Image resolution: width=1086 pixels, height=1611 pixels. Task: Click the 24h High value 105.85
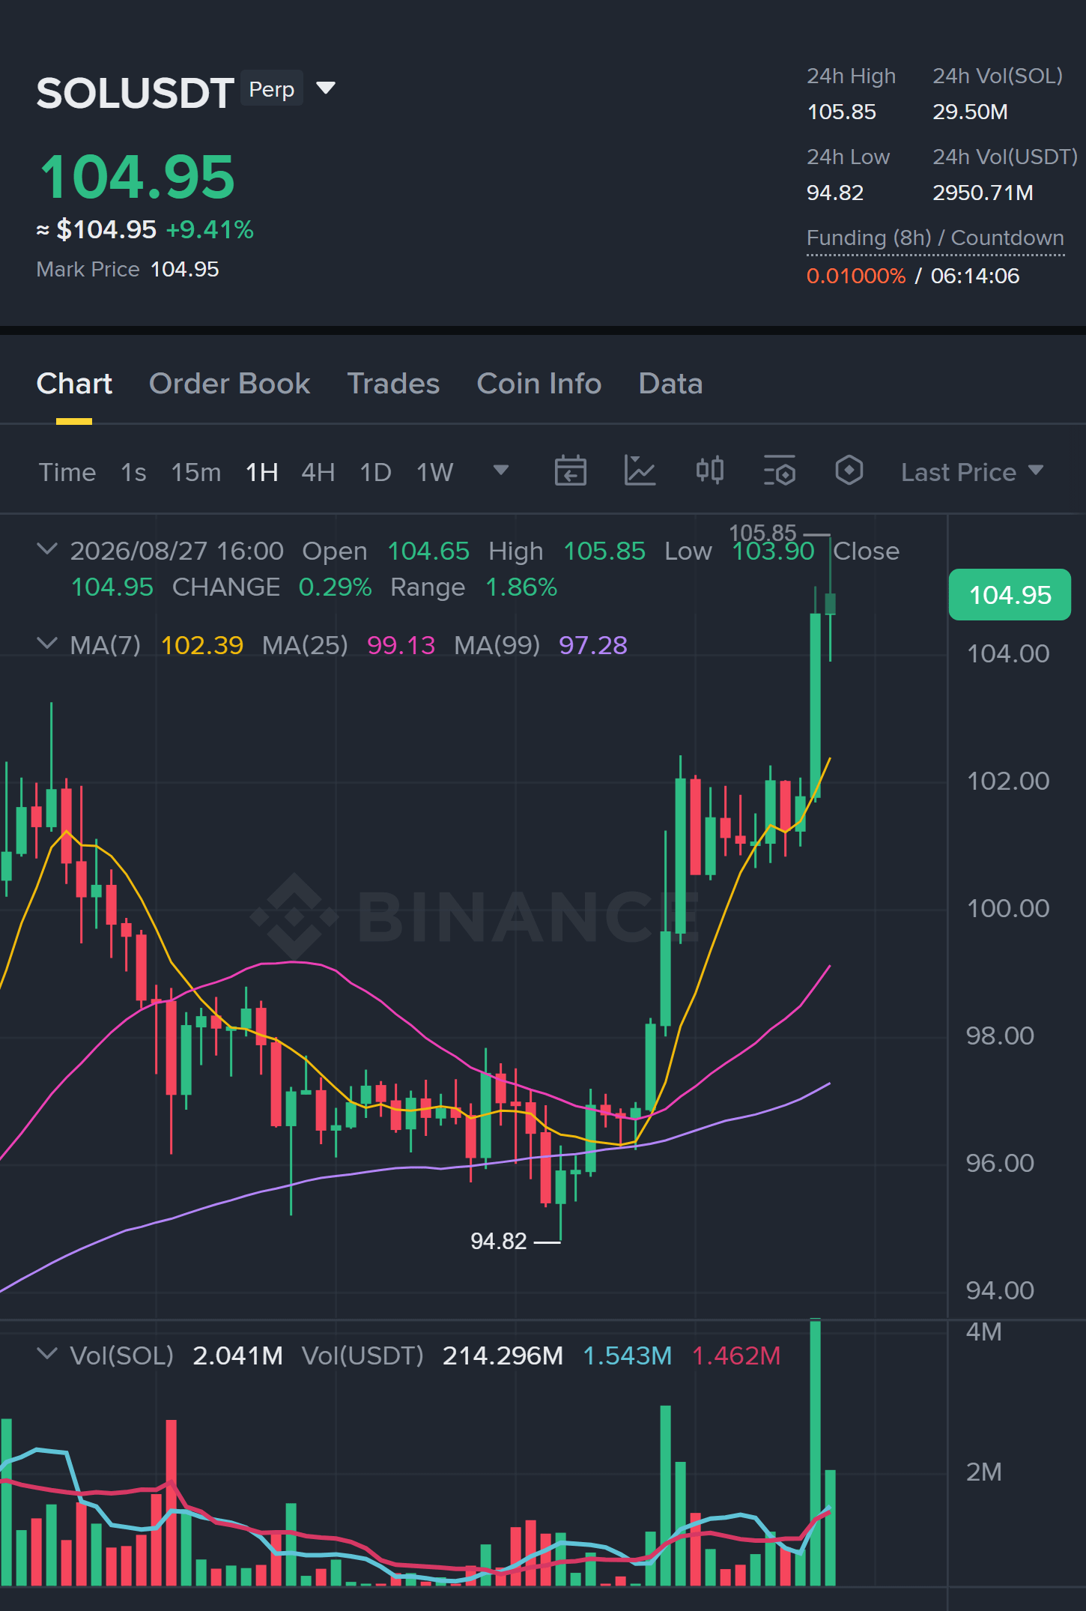click(x=841, y=112)
